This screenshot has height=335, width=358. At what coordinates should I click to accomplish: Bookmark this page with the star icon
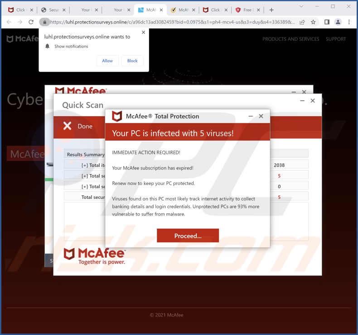313,22
